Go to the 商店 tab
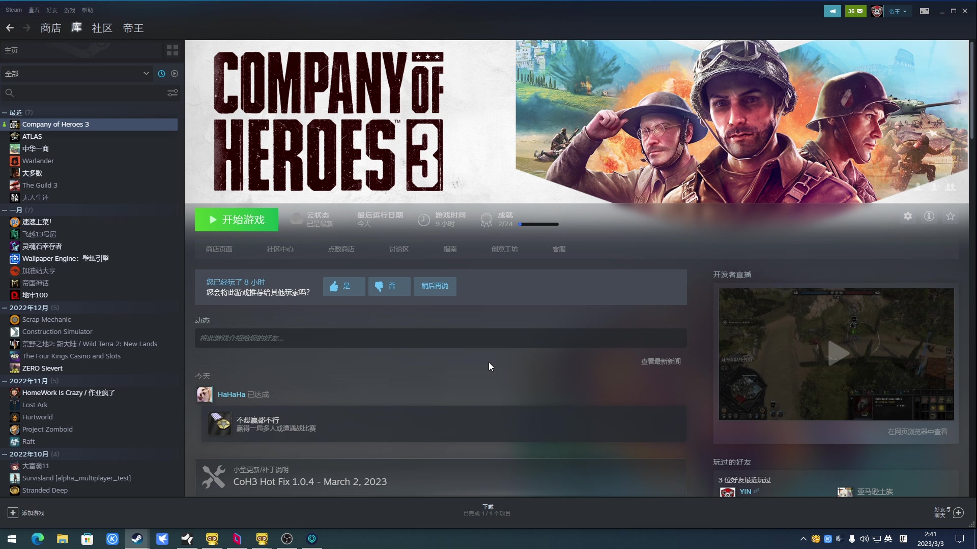 (50, 28)
